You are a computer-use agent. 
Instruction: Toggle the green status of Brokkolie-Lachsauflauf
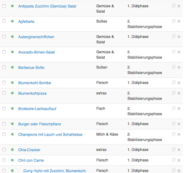[x=12, y=108]
